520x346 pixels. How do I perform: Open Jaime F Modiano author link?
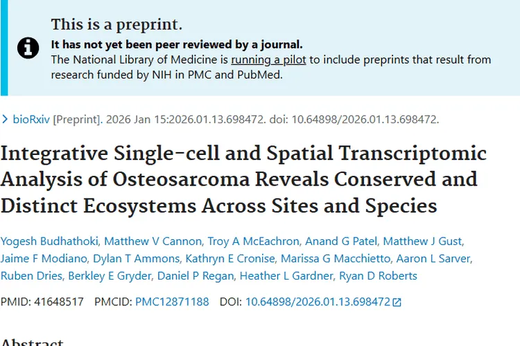point(45,259)
